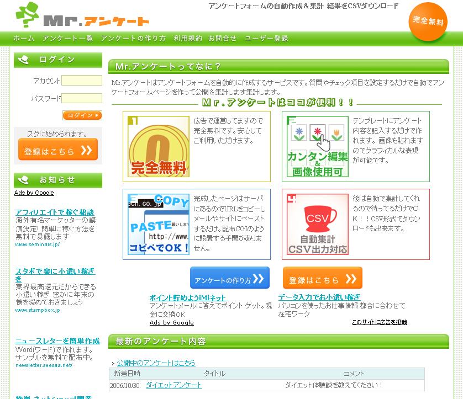This screenshot has width=463, height=399.
Task: Open このサイトに広告を掲載 link
Action: (x=380, y=322)
